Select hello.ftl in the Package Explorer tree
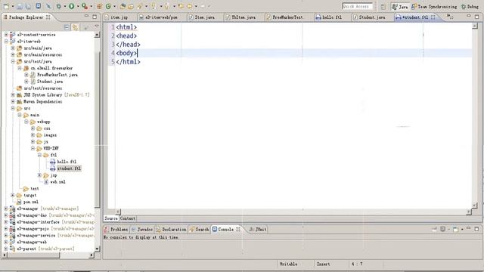Screen dimensions: 484x272 (x=67, y=162)
